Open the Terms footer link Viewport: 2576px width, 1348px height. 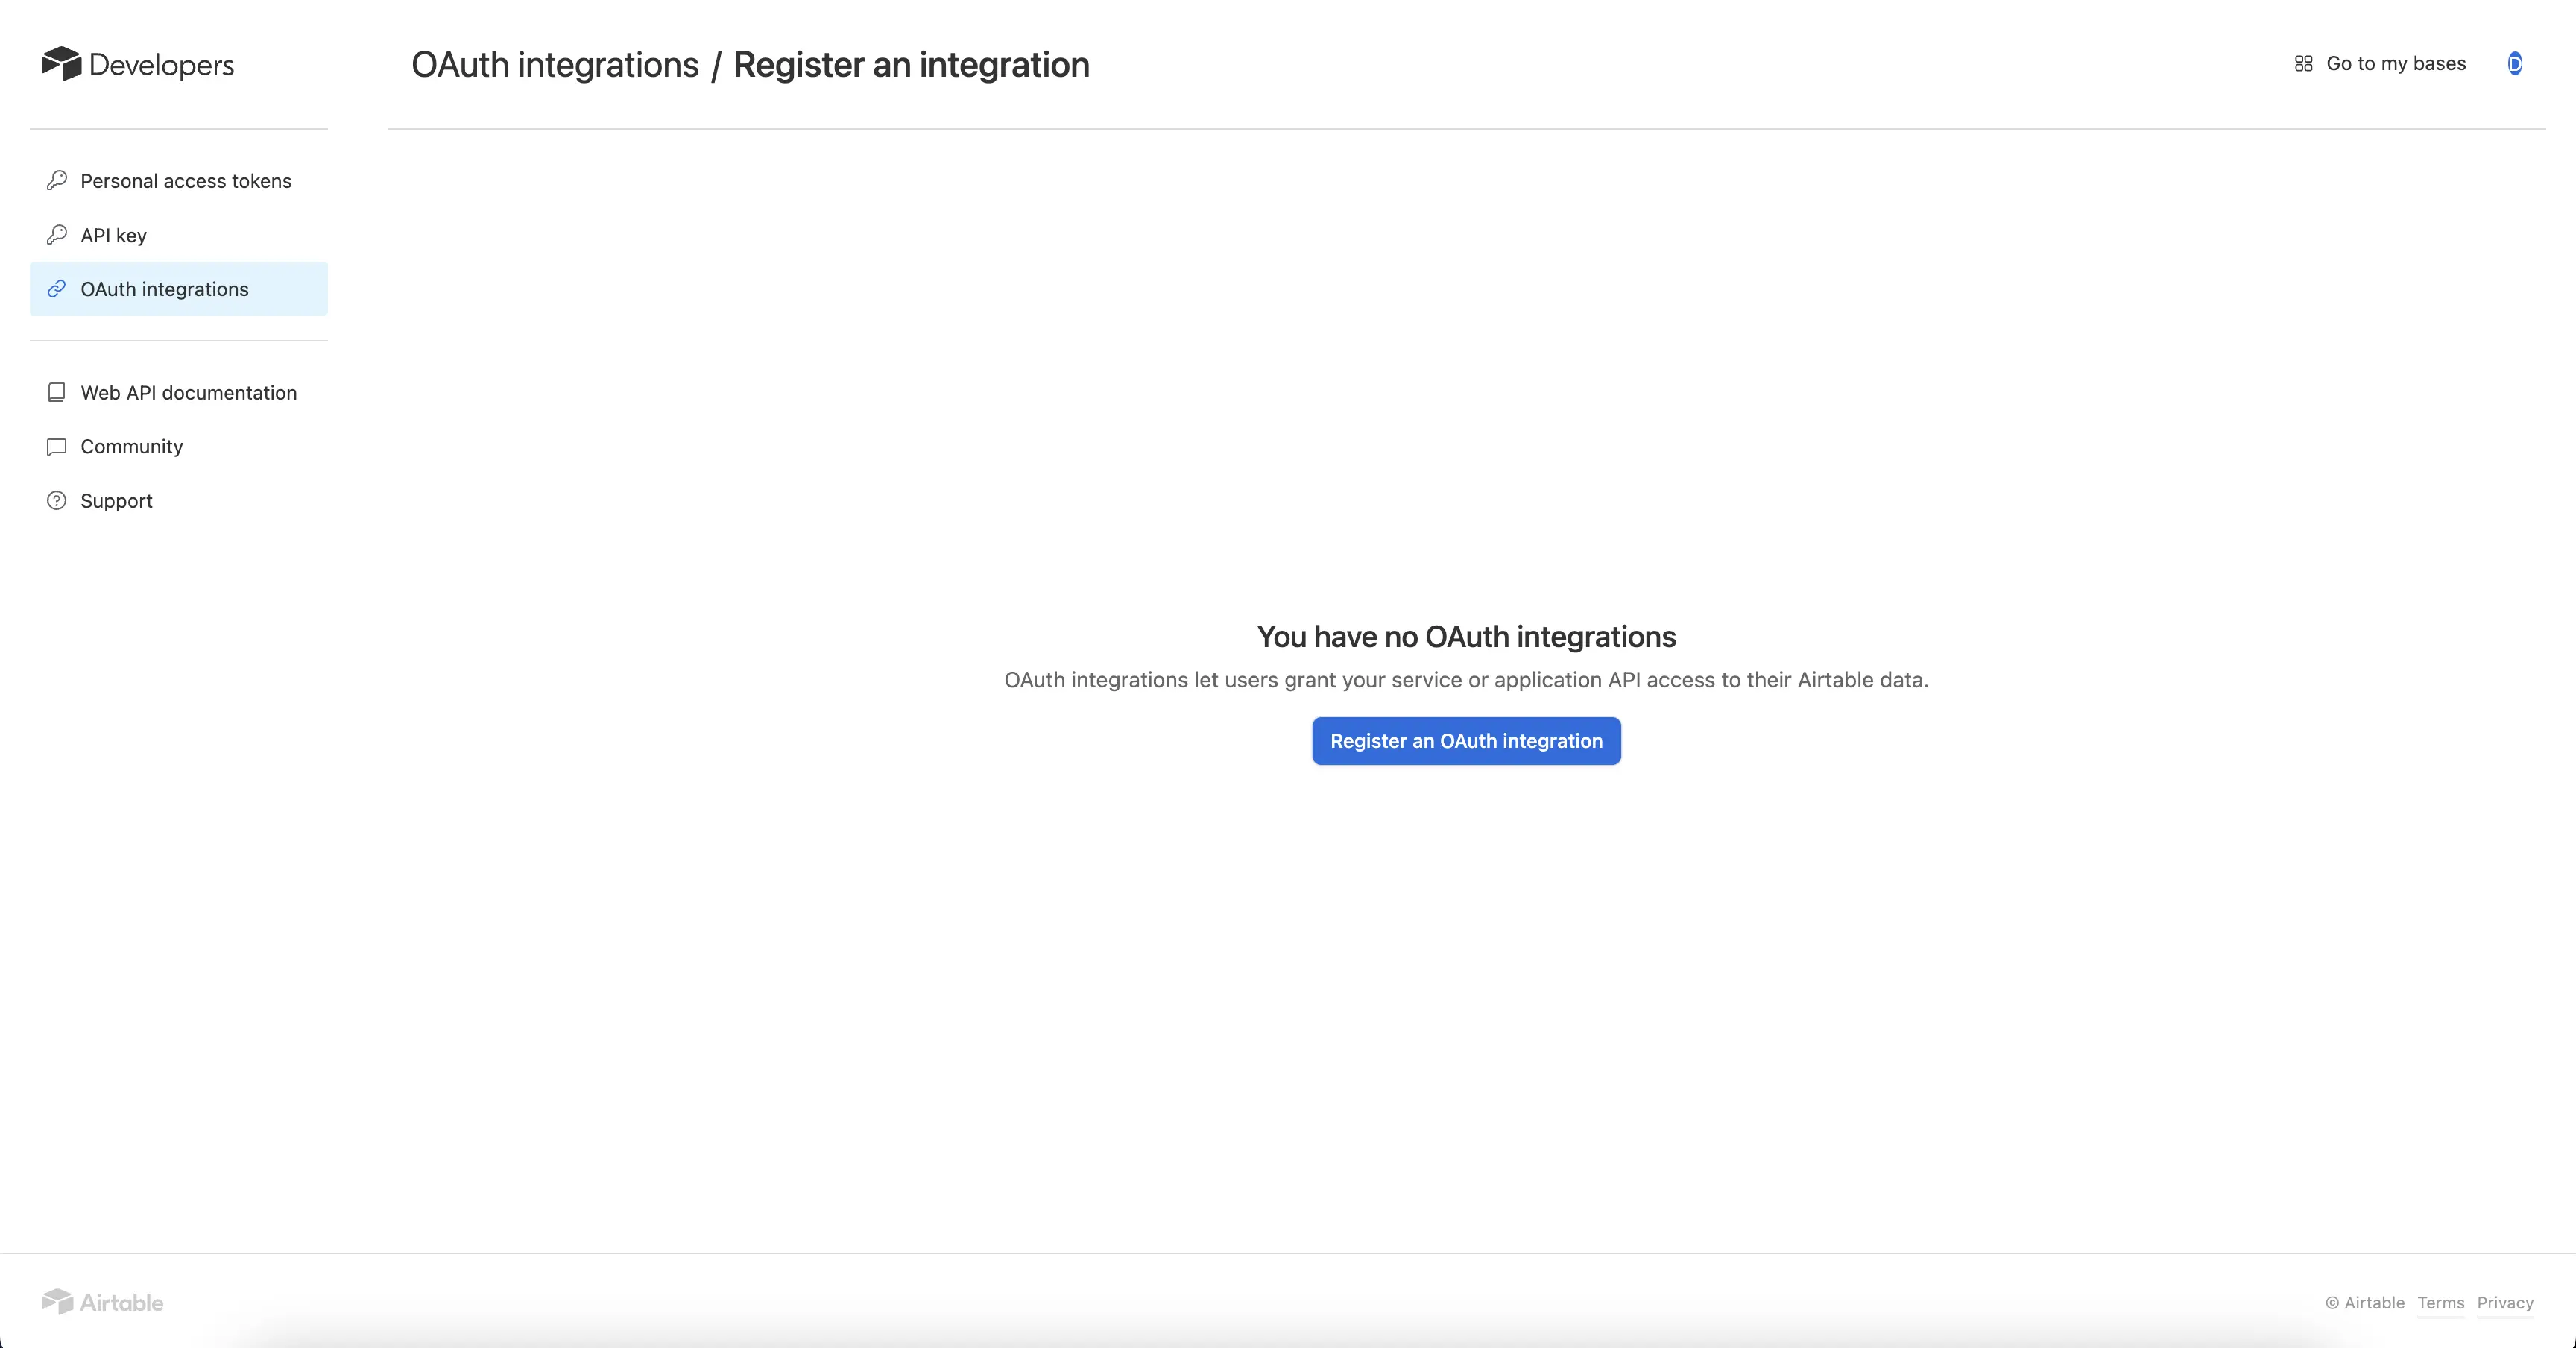click(2441, 1302)
